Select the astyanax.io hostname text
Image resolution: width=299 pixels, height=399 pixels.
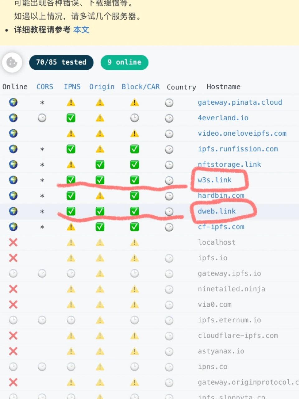(x=221, y=351)
